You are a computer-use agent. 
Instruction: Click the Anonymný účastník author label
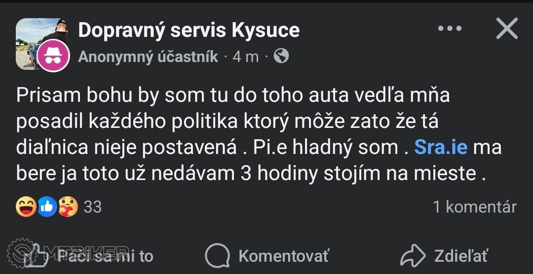pos(148,57)
